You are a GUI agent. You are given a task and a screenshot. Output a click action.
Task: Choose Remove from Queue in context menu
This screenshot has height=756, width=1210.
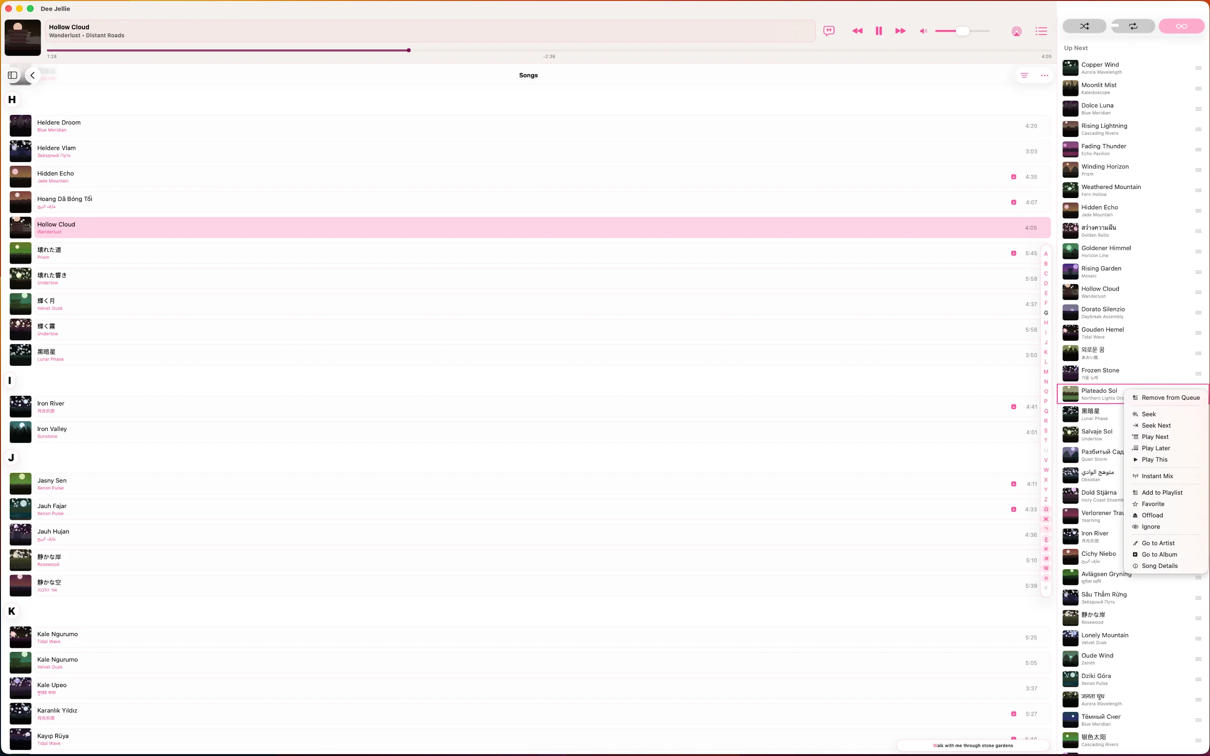pos(1170,397)
